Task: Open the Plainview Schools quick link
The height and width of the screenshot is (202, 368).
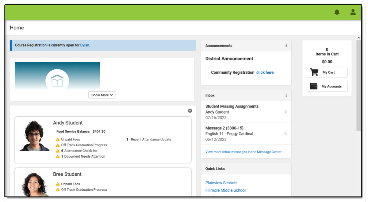Action: click(221, 183)
